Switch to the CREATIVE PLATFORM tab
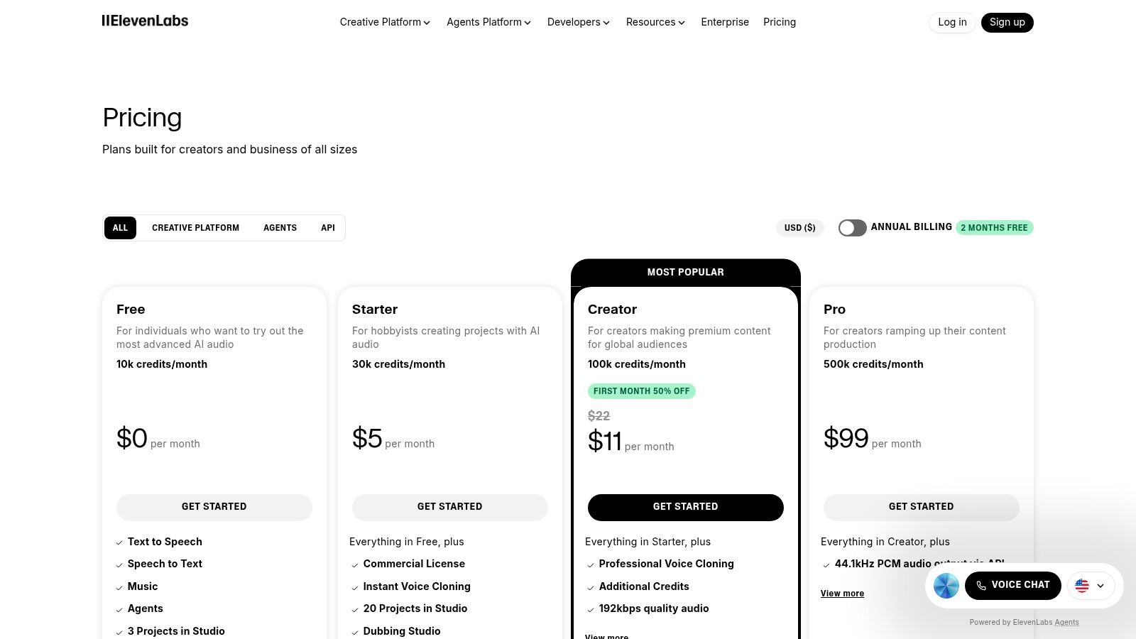This screenshot has height=639, width=1136. coord(195,228)
